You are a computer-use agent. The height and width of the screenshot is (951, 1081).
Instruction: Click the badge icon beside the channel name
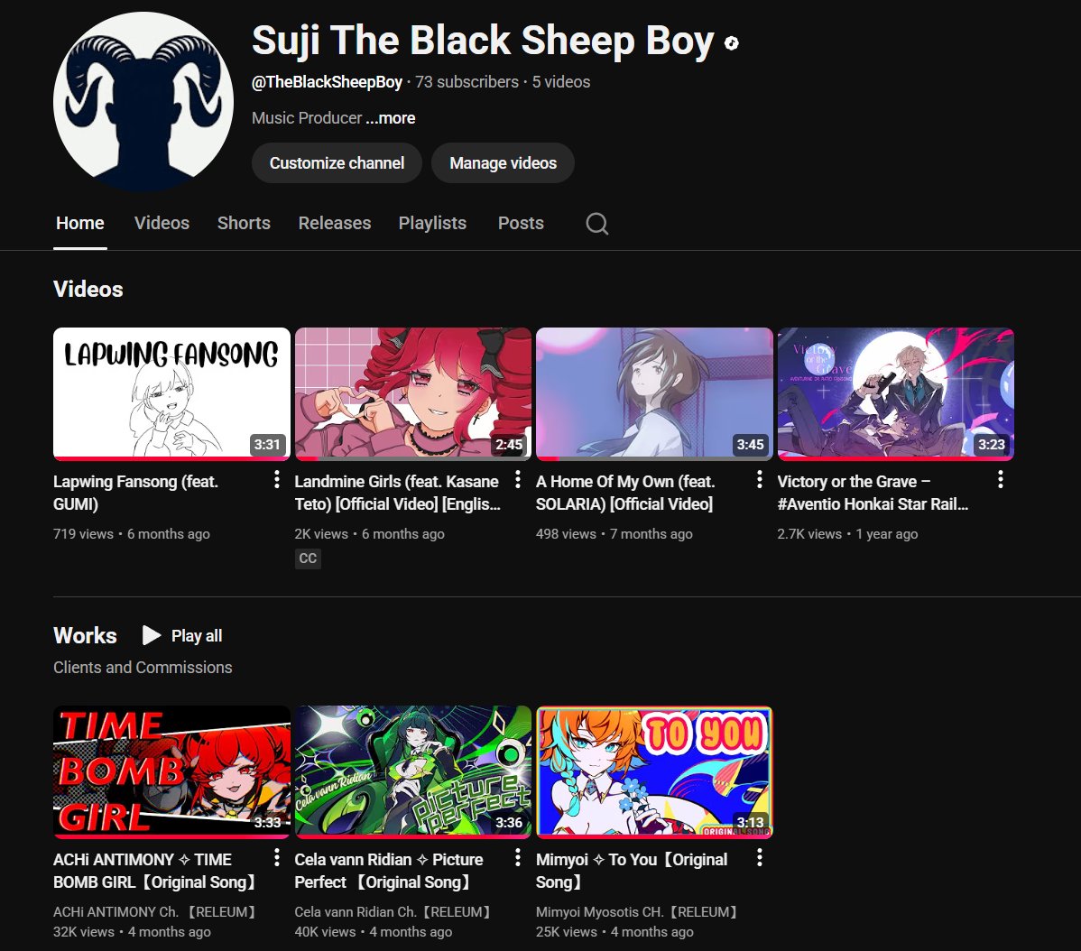point(732,43)
